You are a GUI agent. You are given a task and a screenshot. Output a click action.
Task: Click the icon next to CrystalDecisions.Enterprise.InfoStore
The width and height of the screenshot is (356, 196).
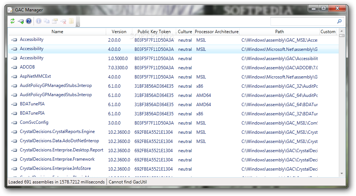pos(14,169)
